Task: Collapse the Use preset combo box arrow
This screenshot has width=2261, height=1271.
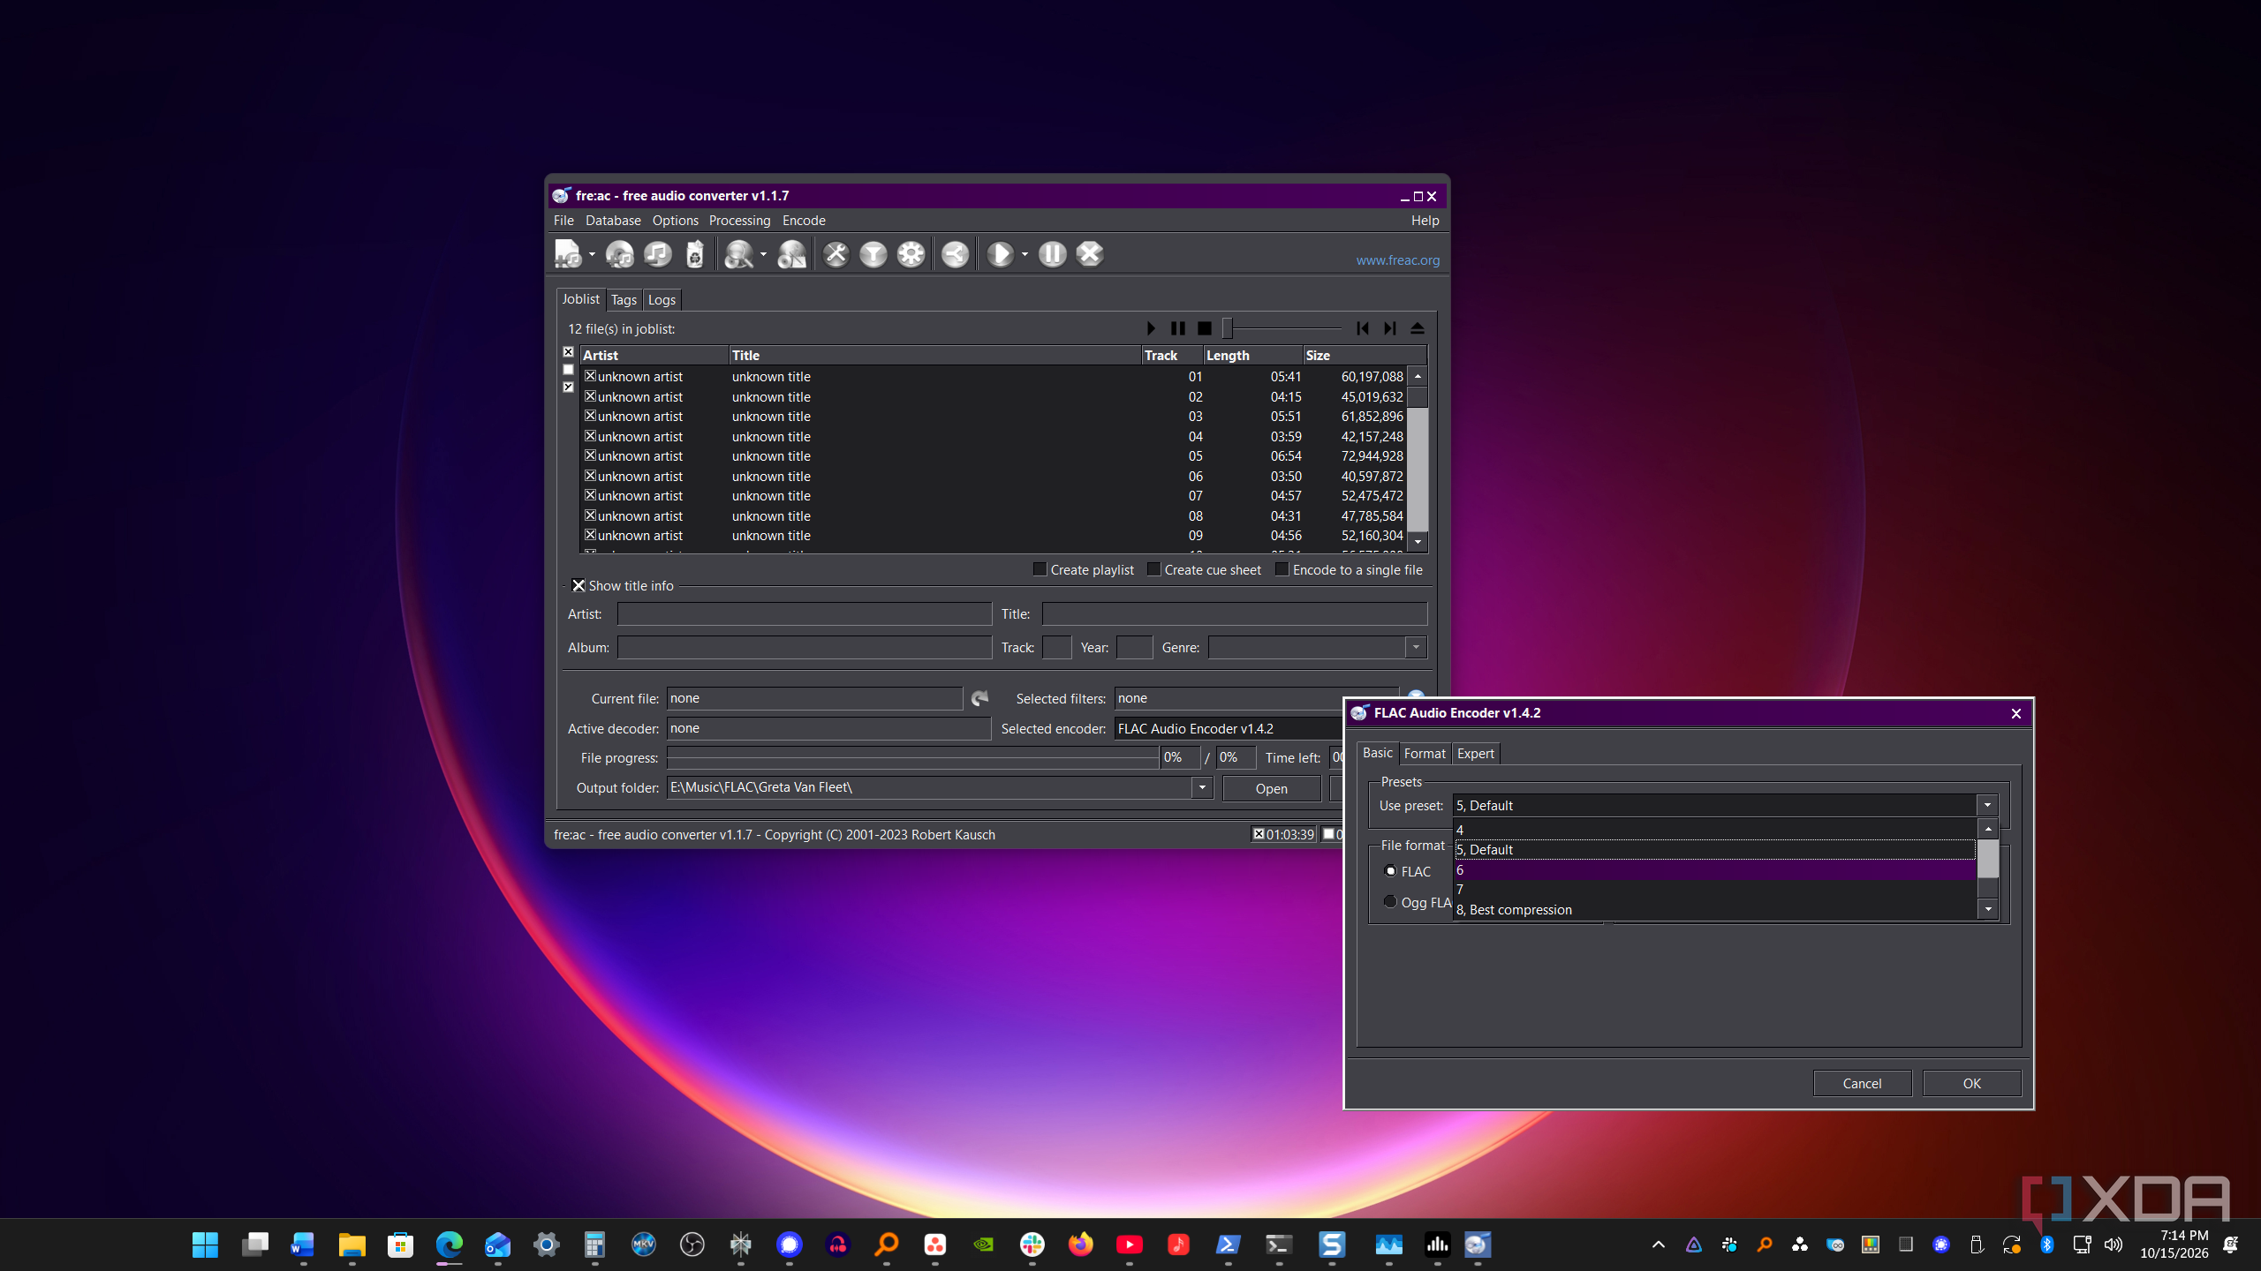Action: point(1987,805)
